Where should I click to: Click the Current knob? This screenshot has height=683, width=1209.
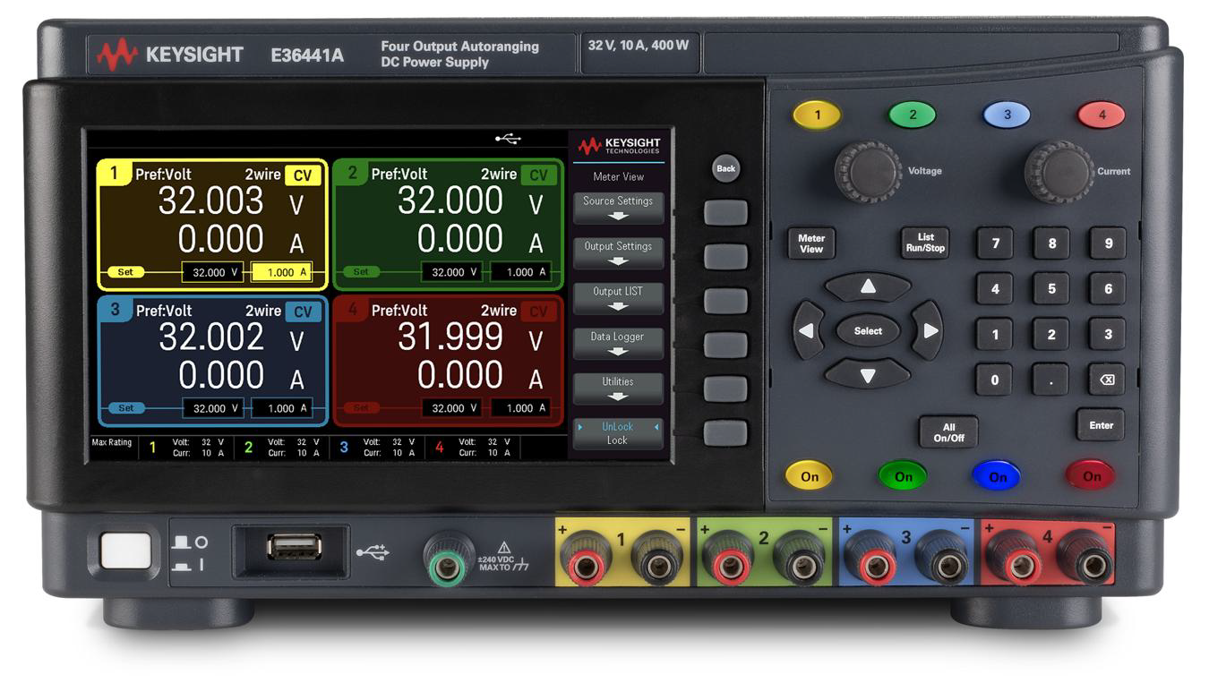pos(1059,171)
